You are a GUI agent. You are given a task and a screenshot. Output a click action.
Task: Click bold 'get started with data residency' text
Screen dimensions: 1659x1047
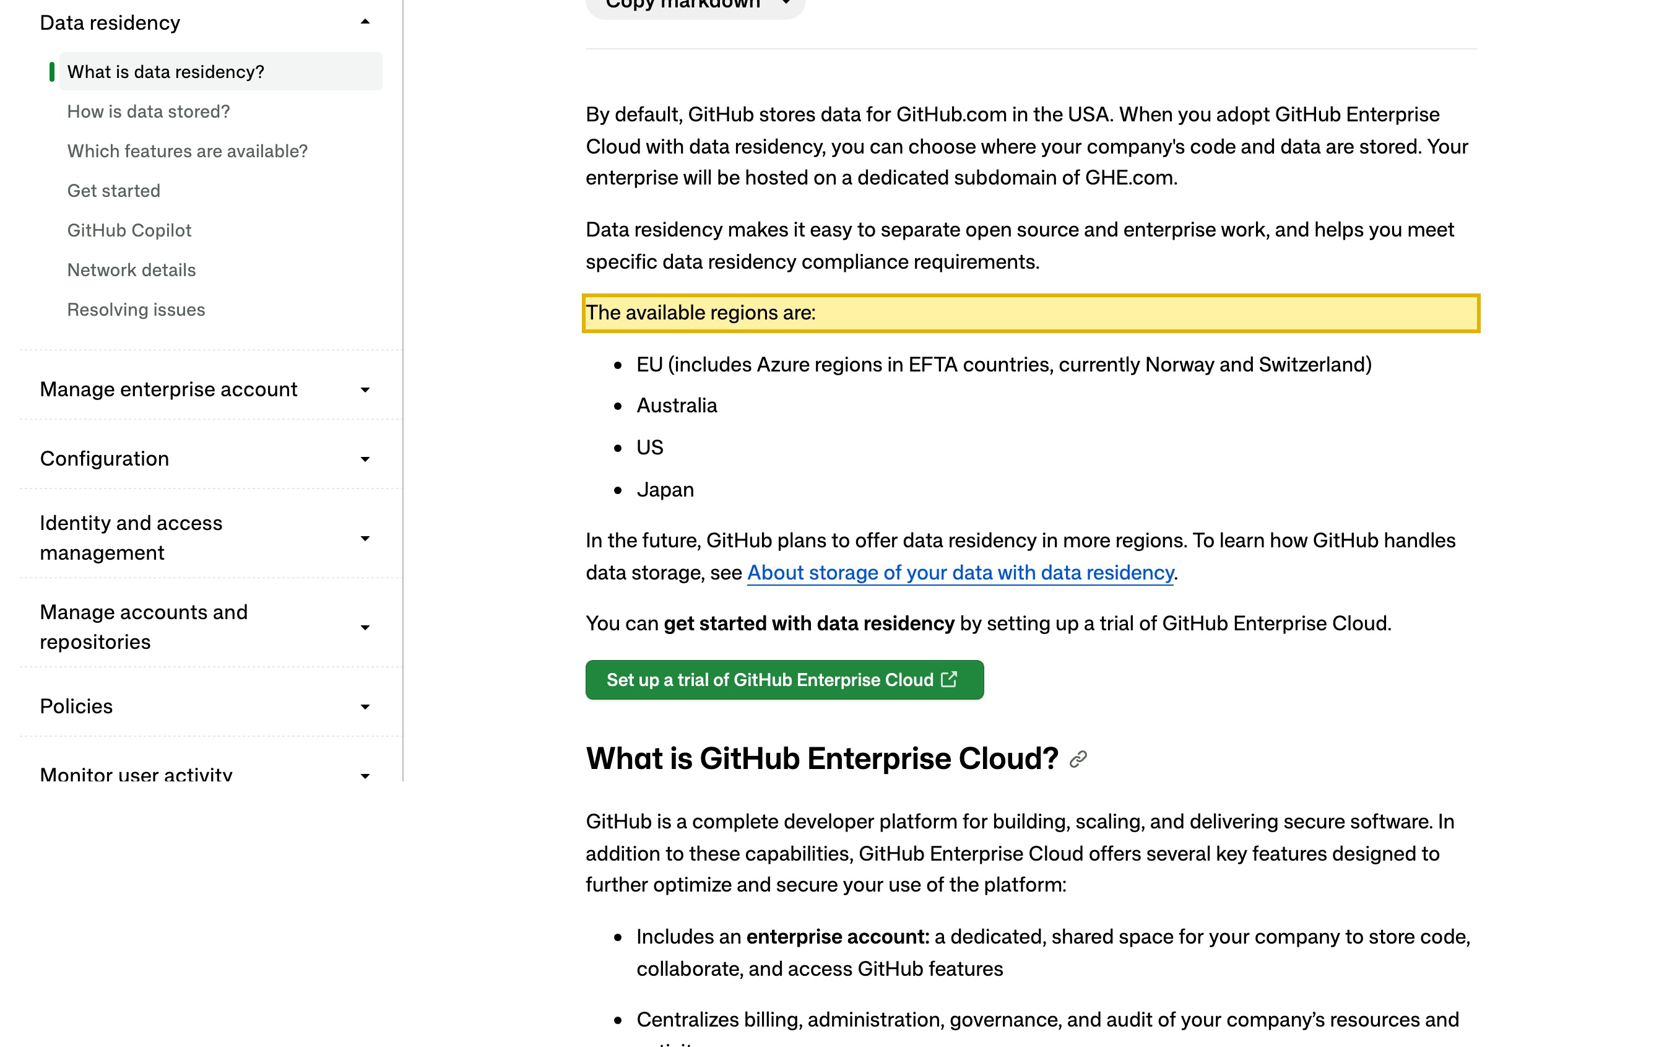pyautogui.click(x=809, y=623)
